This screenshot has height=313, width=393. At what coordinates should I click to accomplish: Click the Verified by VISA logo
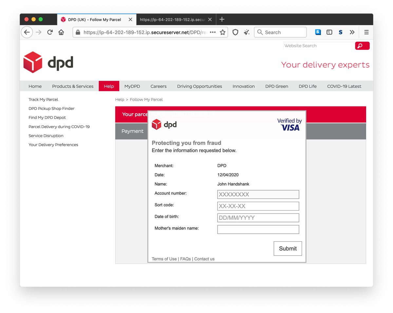pos(290,124)
